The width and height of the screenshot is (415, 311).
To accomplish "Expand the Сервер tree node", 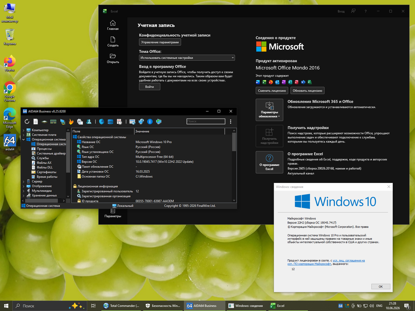I will tap(23, 181).
